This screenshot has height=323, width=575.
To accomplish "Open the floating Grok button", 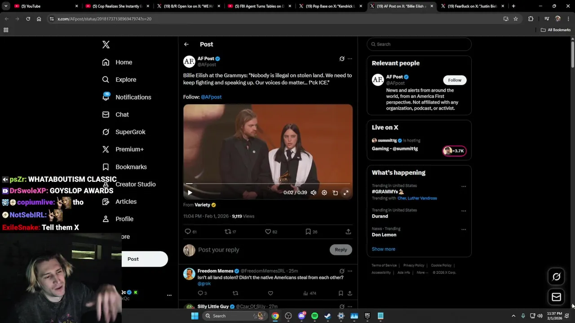I will click(556, 277).
